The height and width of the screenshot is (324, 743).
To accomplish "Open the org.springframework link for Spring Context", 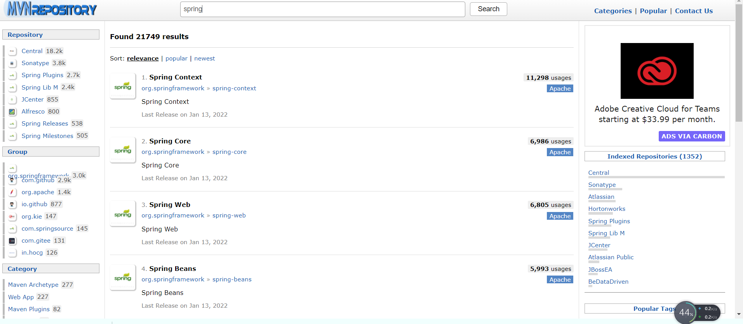I will (173, 88).
